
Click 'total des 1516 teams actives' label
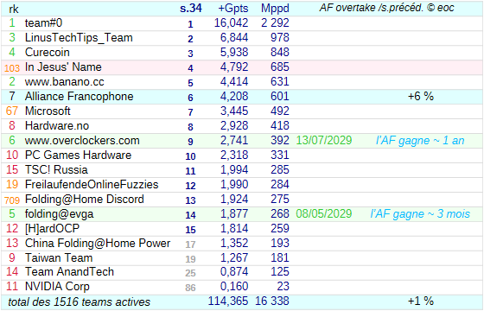(x=79, y=302)
